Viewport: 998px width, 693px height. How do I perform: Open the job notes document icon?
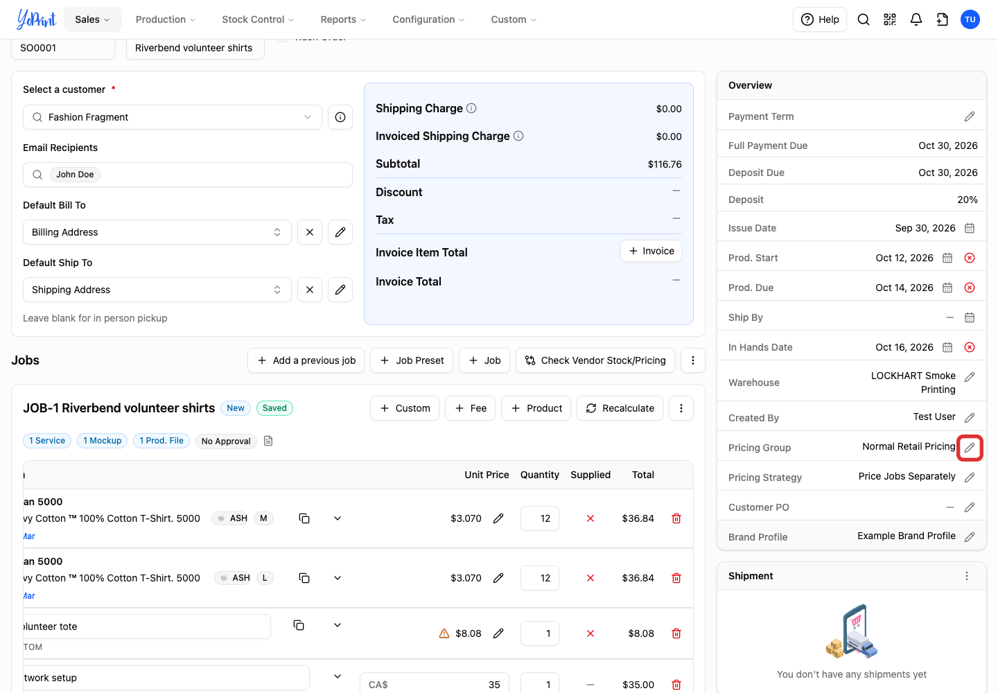[268, 441]
